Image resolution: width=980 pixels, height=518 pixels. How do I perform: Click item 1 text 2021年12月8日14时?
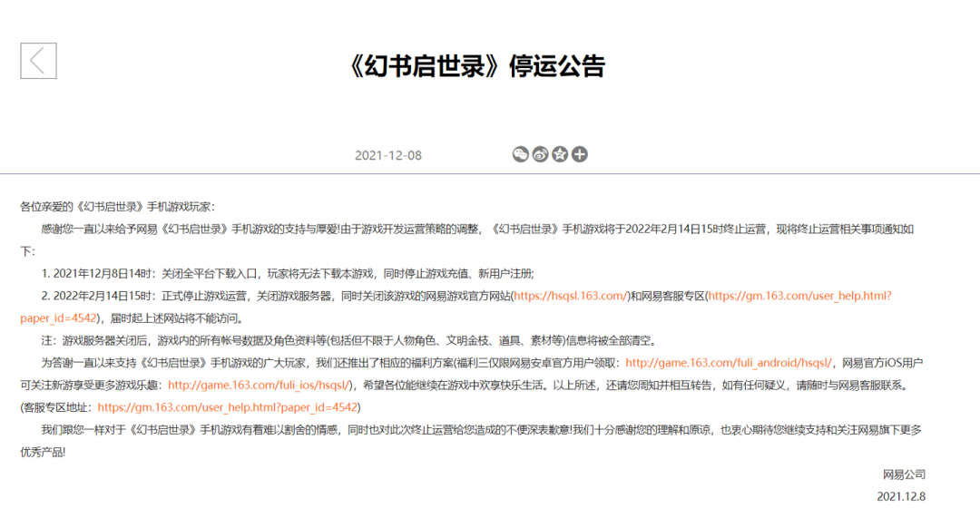coord(103,274)
